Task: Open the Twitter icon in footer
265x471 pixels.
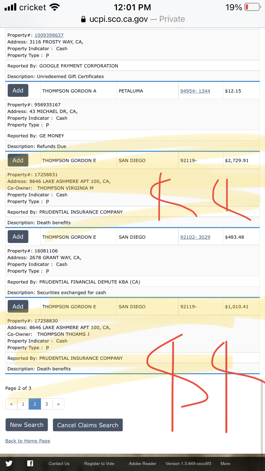Action: tap(9, 463)
